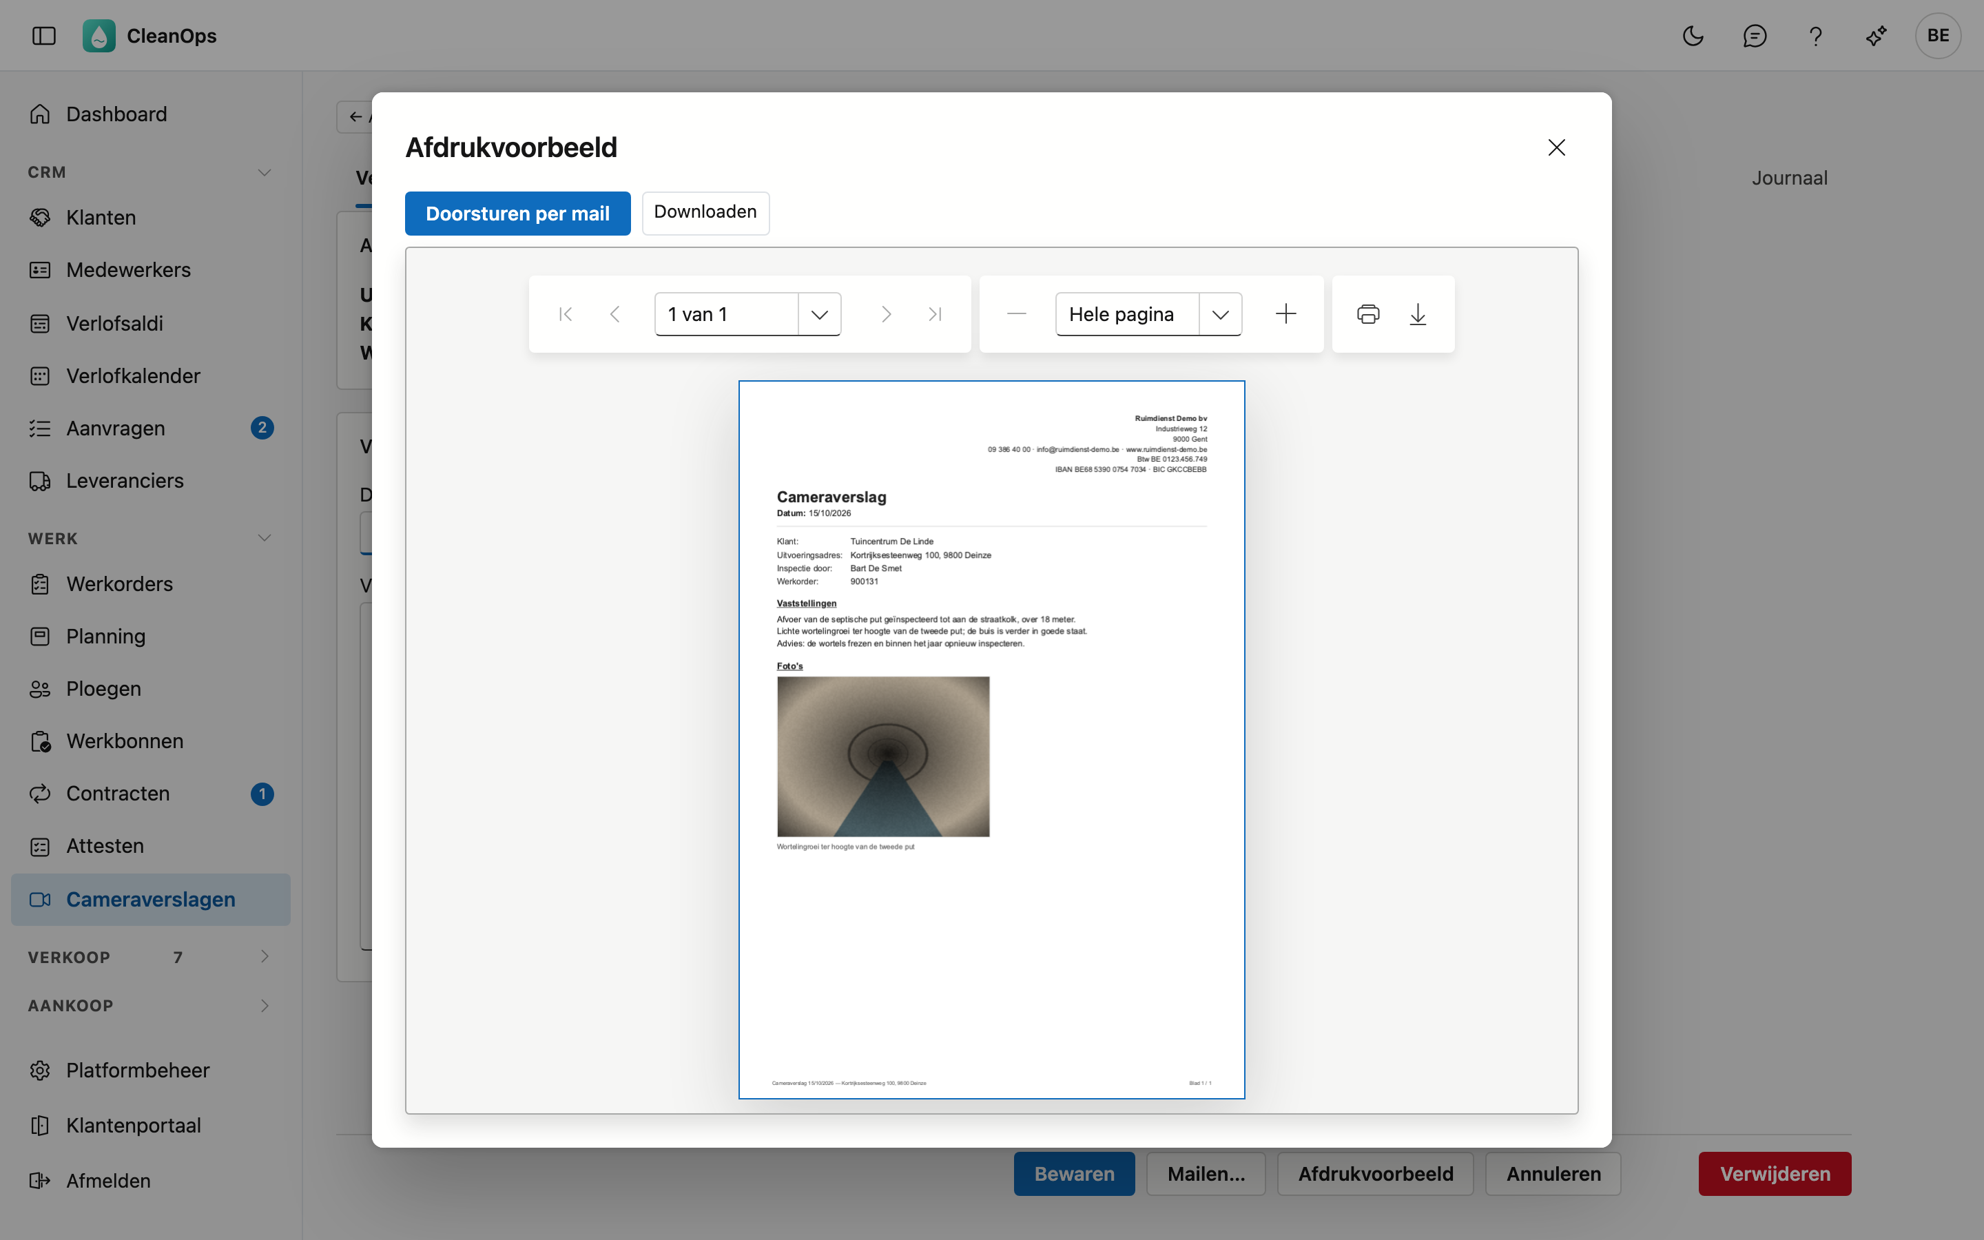Open the help question mark icon
The height and width of the screenshot is (1240, 1984).
pyautogui.click(x=1815, y=35)
